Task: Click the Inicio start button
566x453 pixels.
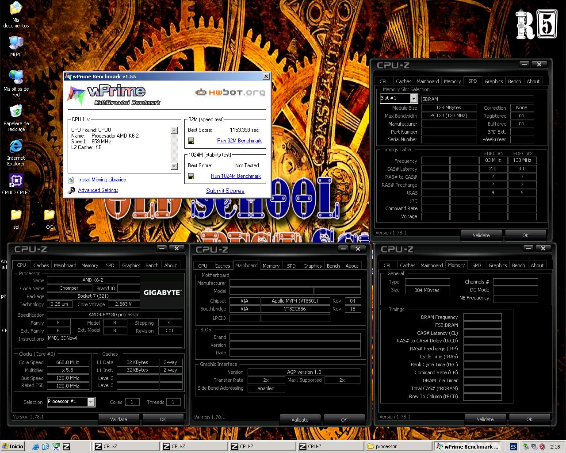Action: pyautogui.click(x=13, y=446)
